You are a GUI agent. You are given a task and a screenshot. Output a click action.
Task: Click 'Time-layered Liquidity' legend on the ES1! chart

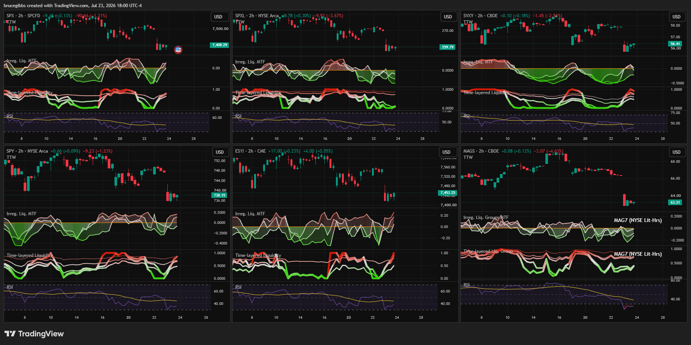click(258, 255)
